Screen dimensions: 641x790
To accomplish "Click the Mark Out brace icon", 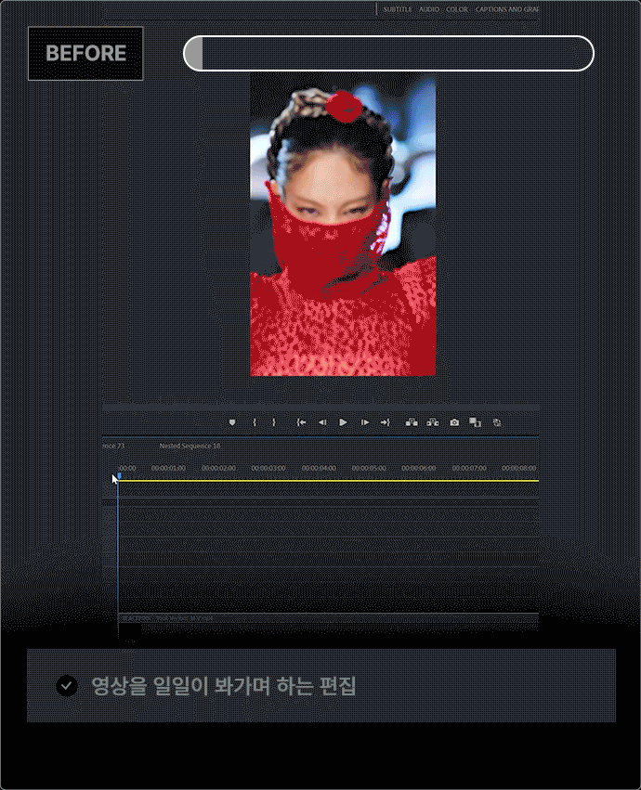I will (274, 422).
